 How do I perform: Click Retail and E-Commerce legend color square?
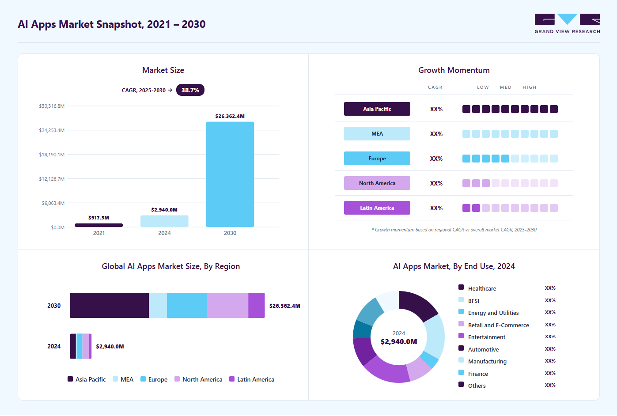[x=461, y=324]
